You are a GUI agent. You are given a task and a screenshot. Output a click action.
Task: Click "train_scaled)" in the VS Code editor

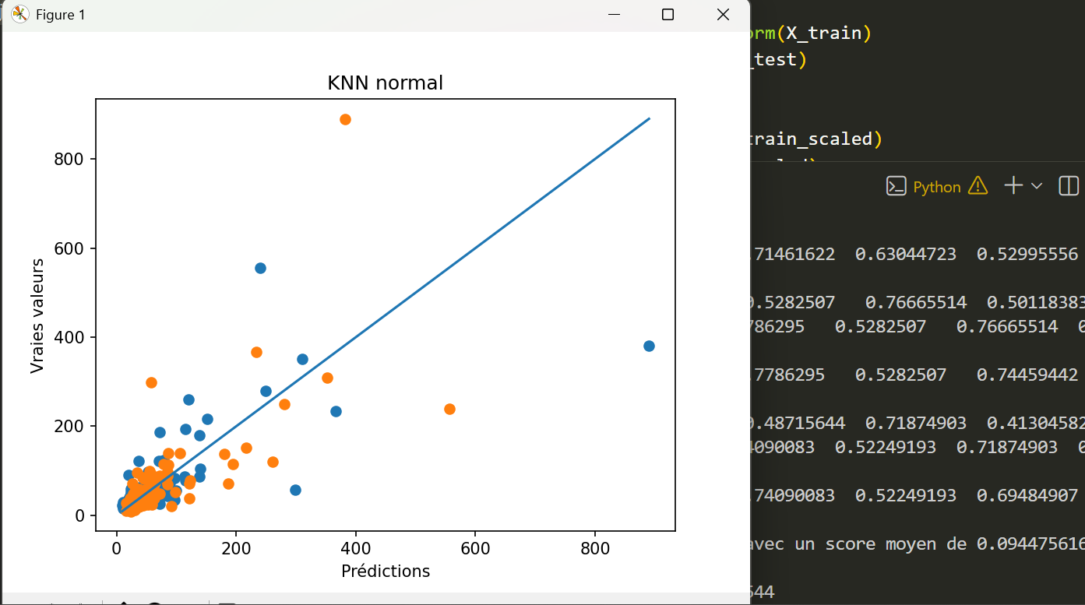[816, 139]
